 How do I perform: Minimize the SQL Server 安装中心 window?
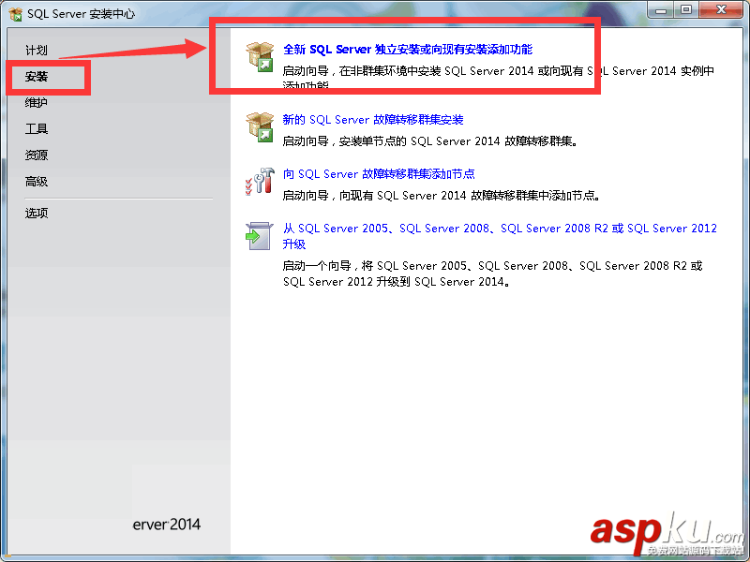(x=661, y=10)
